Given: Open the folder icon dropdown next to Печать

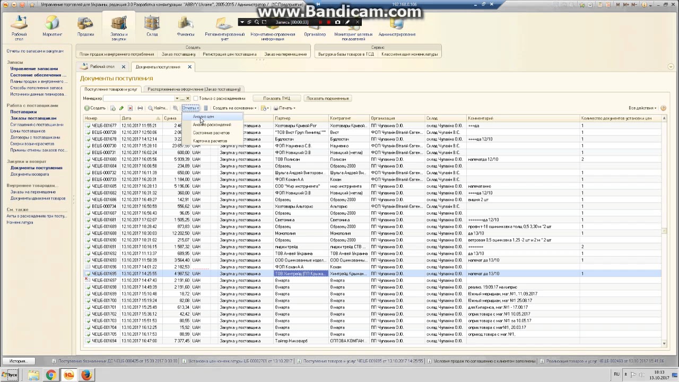Looking at the screenshot, I should tap(264, 108).
